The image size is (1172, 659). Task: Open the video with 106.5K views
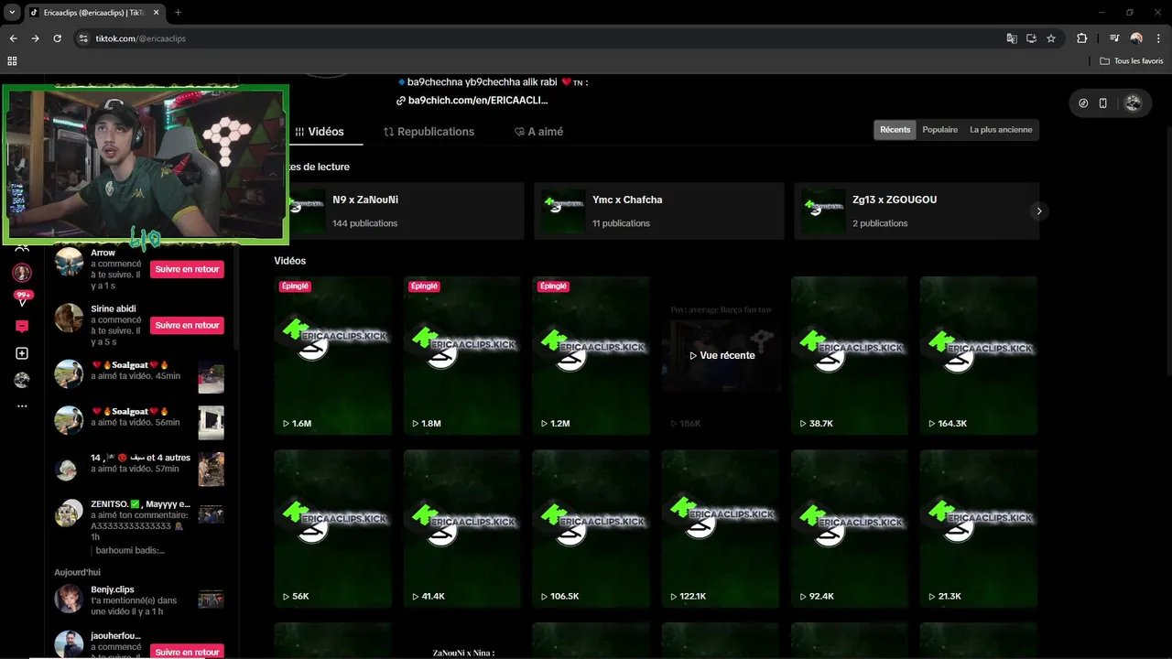(x=591, y=528)
